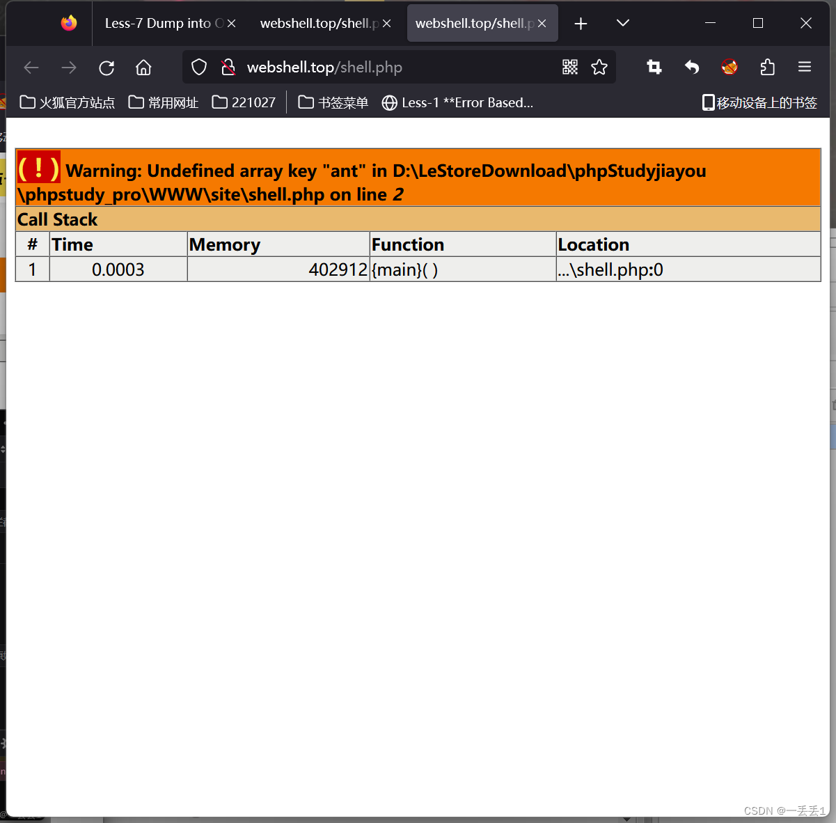The image size is (836, 823).
Task: Click the crossed-out lock security icon
Action: [x=228, y=67]
